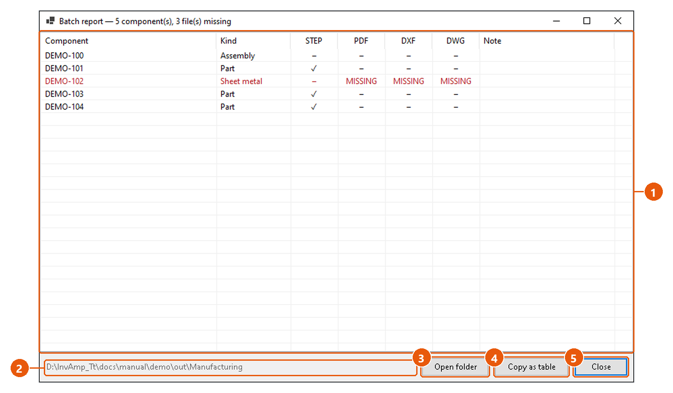Click the MISSING entry under DXF

coord(409,81)
